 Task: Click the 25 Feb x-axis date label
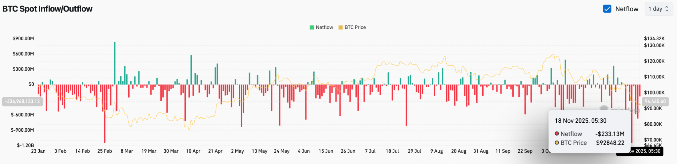click(x=104, y=151)
